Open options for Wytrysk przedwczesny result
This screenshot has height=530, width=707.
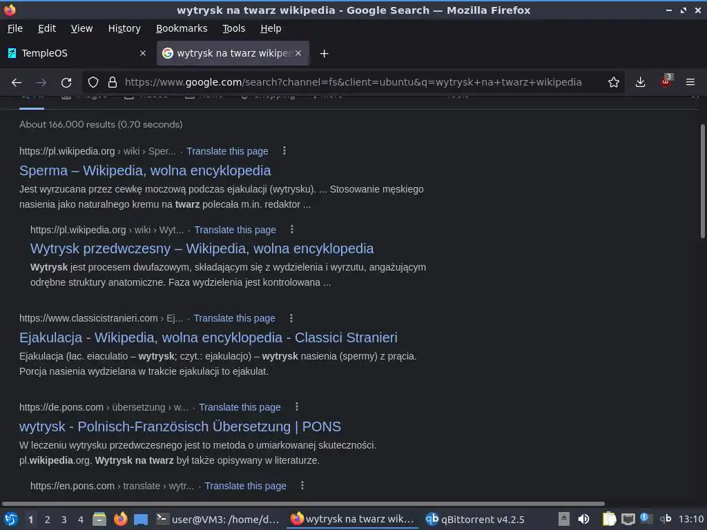click(292, 229)
